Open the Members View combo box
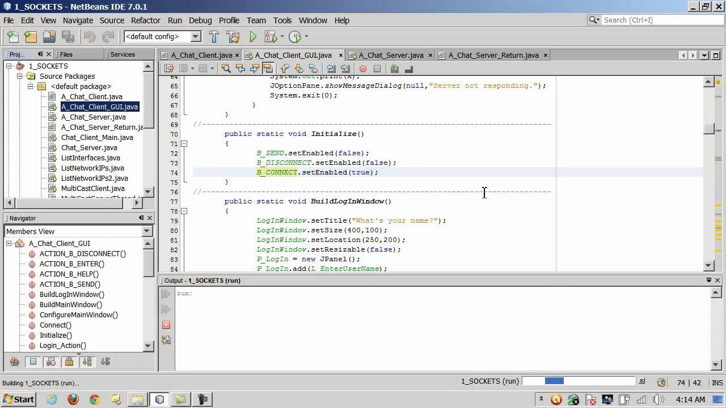This screenshot has width=726, height=408. tap(147, 231)
